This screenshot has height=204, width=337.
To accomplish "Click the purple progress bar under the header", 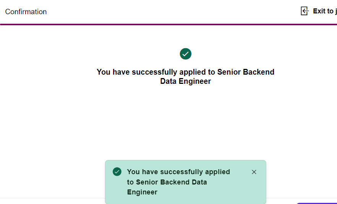I will 168,24.
